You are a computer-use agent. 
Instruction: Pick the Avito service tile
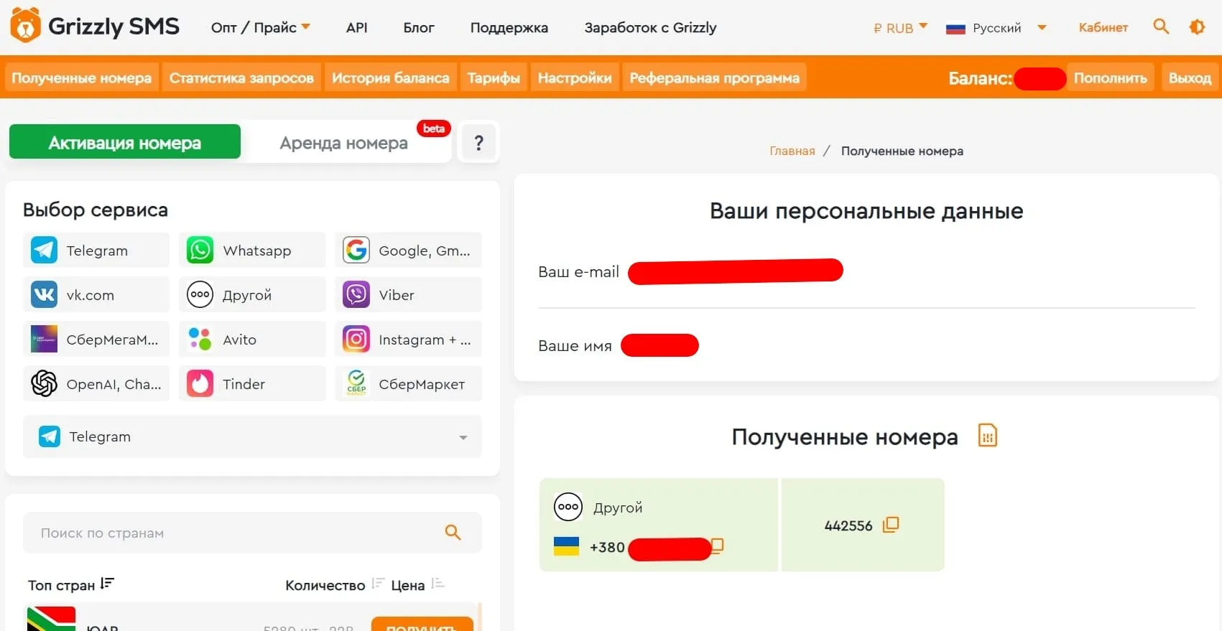pyautogui.click(x=252, y=339)
